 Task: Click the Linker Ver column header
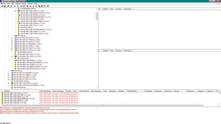click(211, 91)
